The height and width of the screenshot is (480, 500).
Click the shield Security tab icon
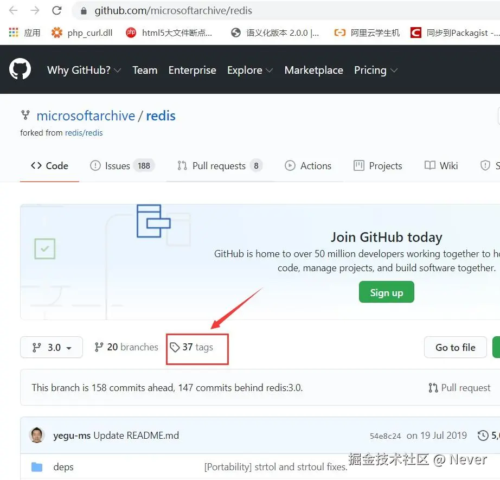(485, 165)
